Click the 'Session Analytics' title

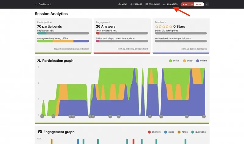click(x=51, y=14)
